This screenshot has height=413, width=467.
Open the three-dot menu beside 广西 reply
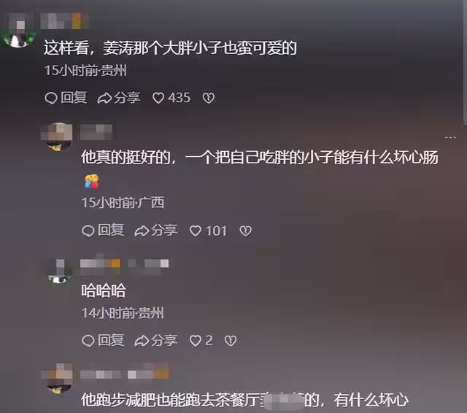(450, 137)
